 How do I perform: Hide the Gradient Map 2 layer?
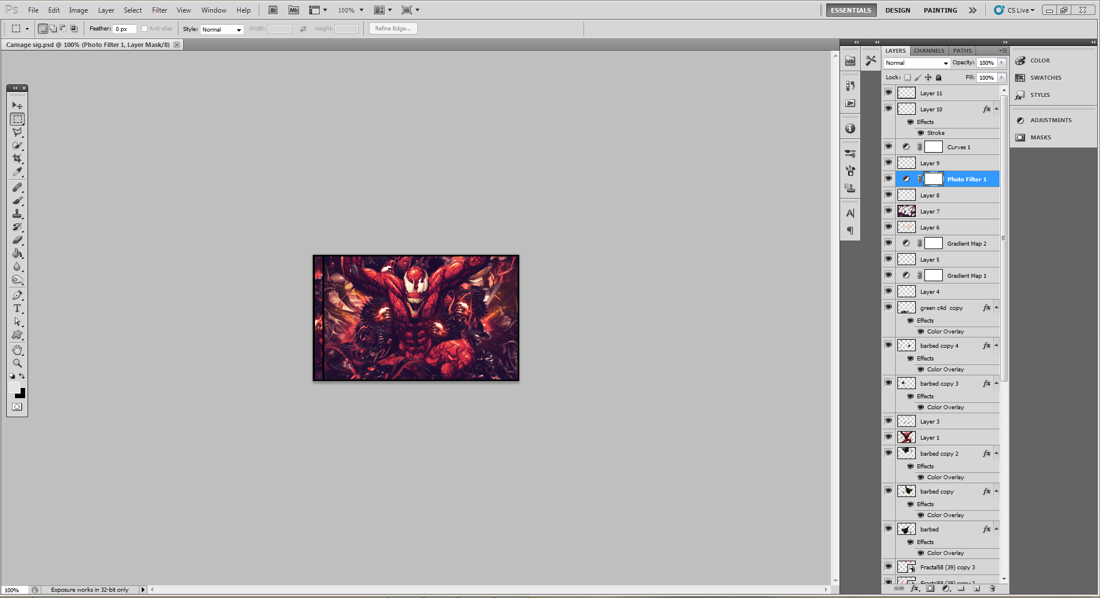coord(888,243)
